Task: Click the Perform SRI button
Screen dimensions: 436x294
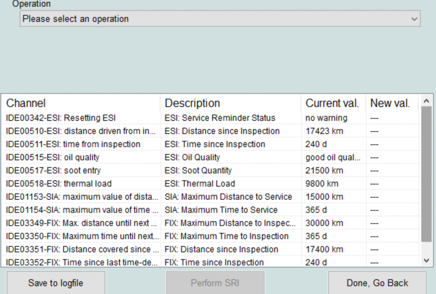Action: 215,283
